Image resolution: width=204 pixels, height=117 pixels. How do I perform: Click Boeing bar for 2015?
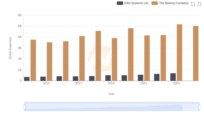(49, 62)
